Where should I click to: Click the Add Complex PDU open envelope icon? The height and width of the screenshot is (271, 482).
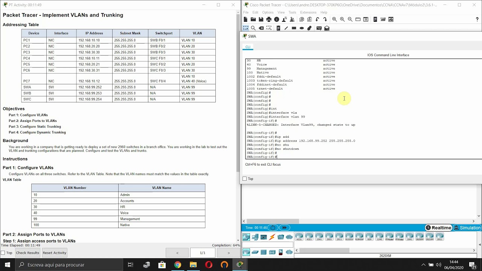click(327, 28)
